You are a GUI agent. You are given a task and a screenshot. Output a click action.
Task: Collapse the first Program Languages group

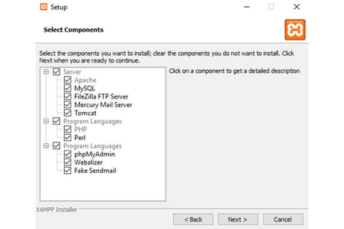click(x=46, y=121)
